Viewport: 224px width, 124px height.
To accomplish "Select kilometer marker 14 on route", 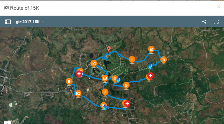I will point(94,64).
